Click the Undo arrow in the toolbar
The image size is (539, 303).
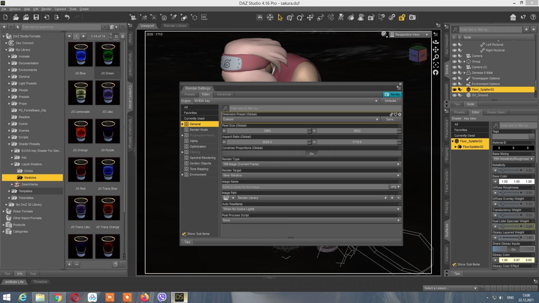(67, 17)
